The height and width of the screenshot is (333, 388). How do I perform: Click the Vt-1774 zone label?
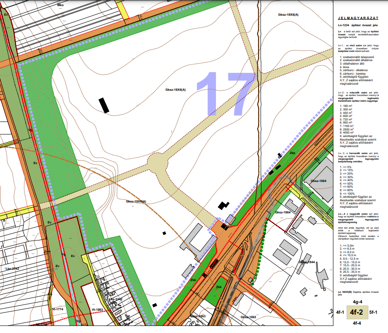pos(58,309)
